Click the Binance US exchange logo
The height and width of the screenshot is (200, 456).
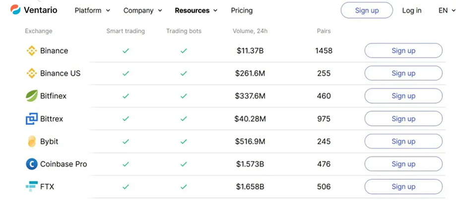click(32, 73)
